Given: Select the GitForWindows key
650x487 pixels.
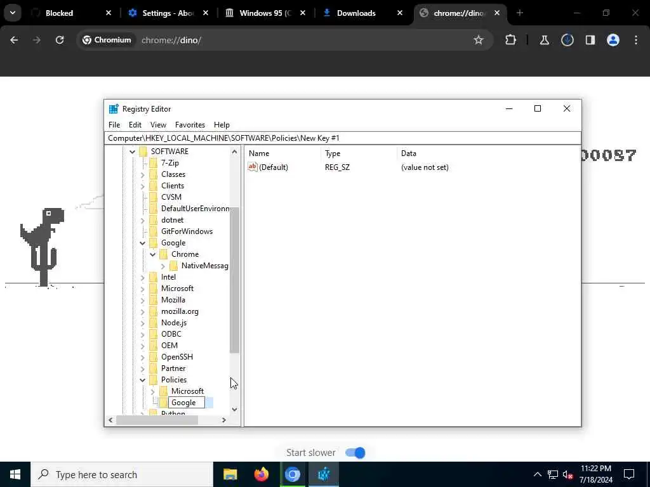Looking at the screenshot, I should [x=187, y=231].
